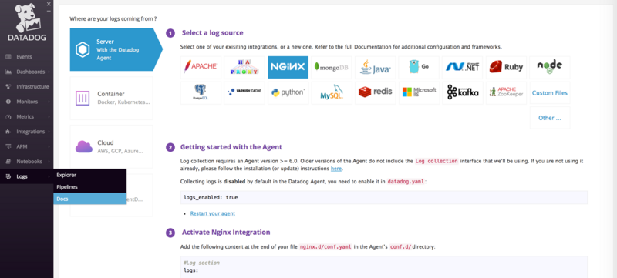This screenshot has height=278, width=617.
Task: Click the Metrics gauge icon in sidebar
Action: click(8, 116)
